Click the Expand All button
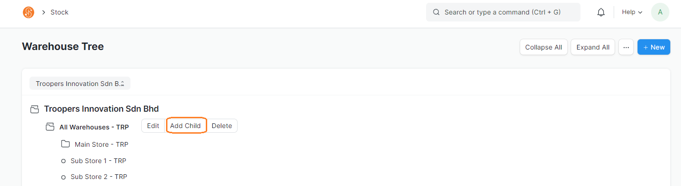This screenshot has height=186, width=681. point(593,47)
